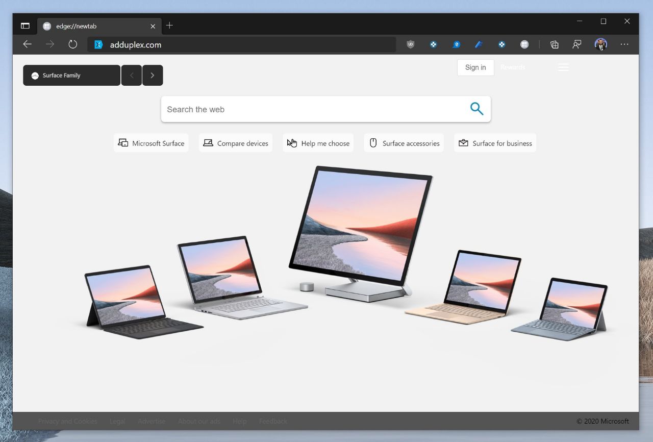Click the forward navigation arrow
653x442 pixels.
click(50, 44)
